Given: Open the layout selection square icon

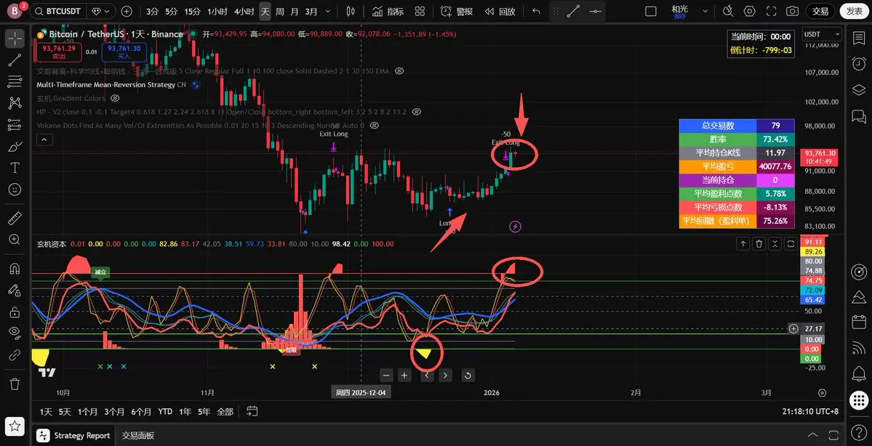Looking at the screenshot, I should [x=650, y=11].
